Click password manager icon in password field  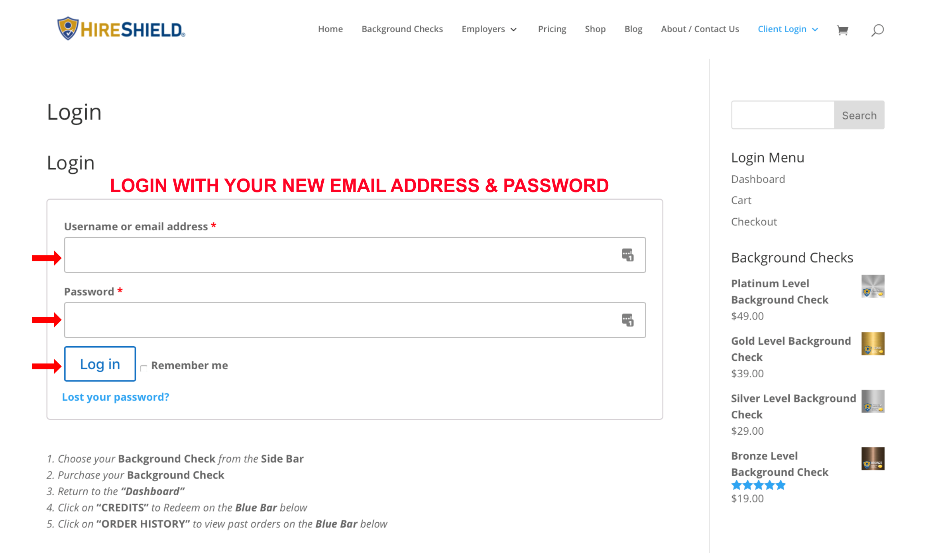(627, 320)
